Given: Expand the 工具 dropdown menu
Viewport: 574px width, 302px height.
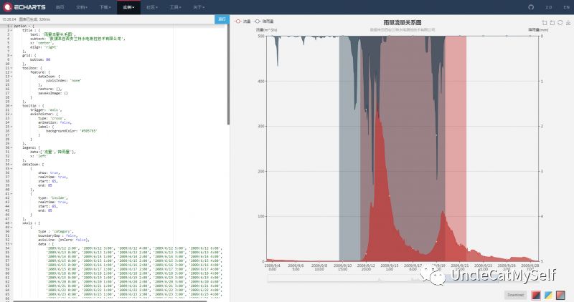Looking at the screenshot, I should [175, 7].
